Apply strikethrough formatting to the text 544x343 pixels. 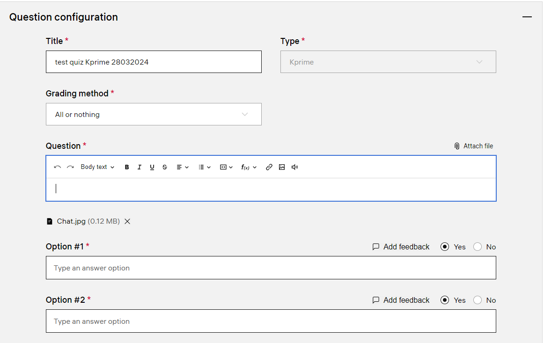click(165, 167)
